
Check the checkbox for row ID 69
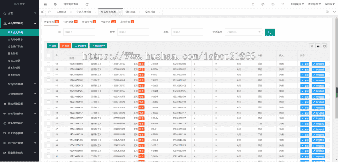point(48,64)
